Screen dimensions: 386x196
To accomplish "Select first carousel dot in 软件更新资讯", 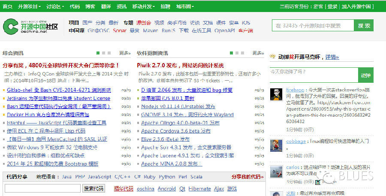I will tap(231, 53).
